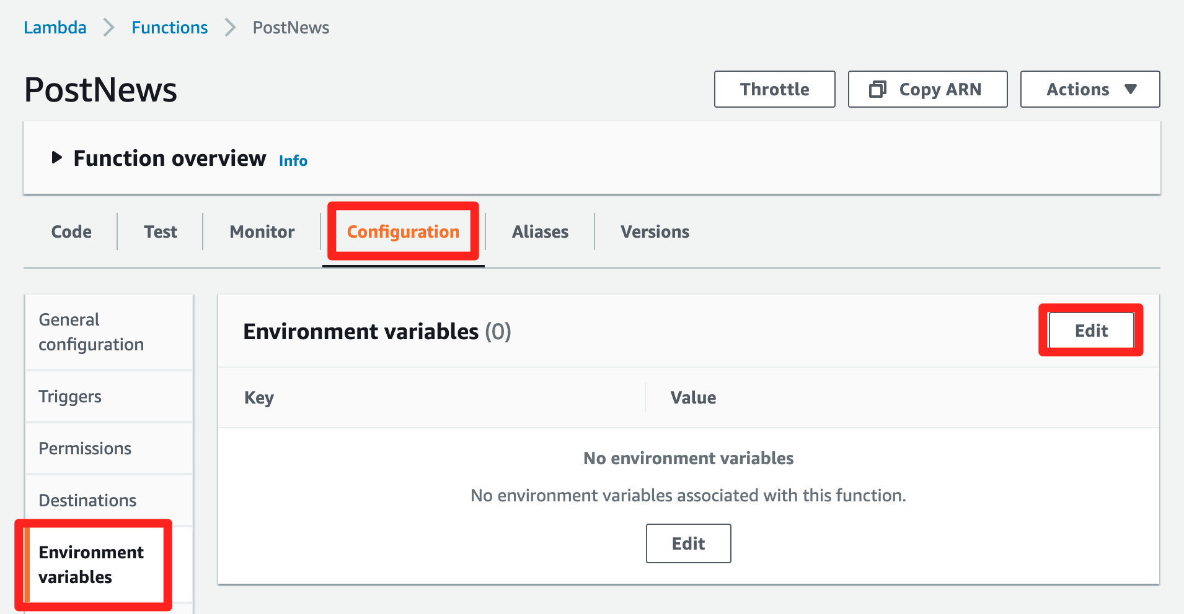Click the Key column header
Viewport: 1184px width, 614px height.
[x=259, y=398]
